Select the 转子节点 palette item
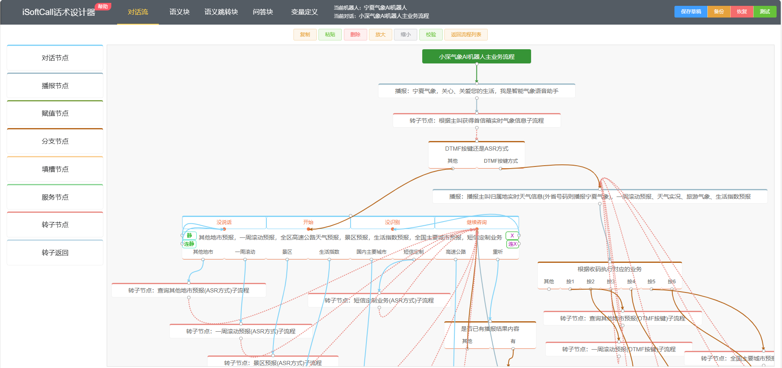This screenshot has height=368, width=782. (55, 224)
